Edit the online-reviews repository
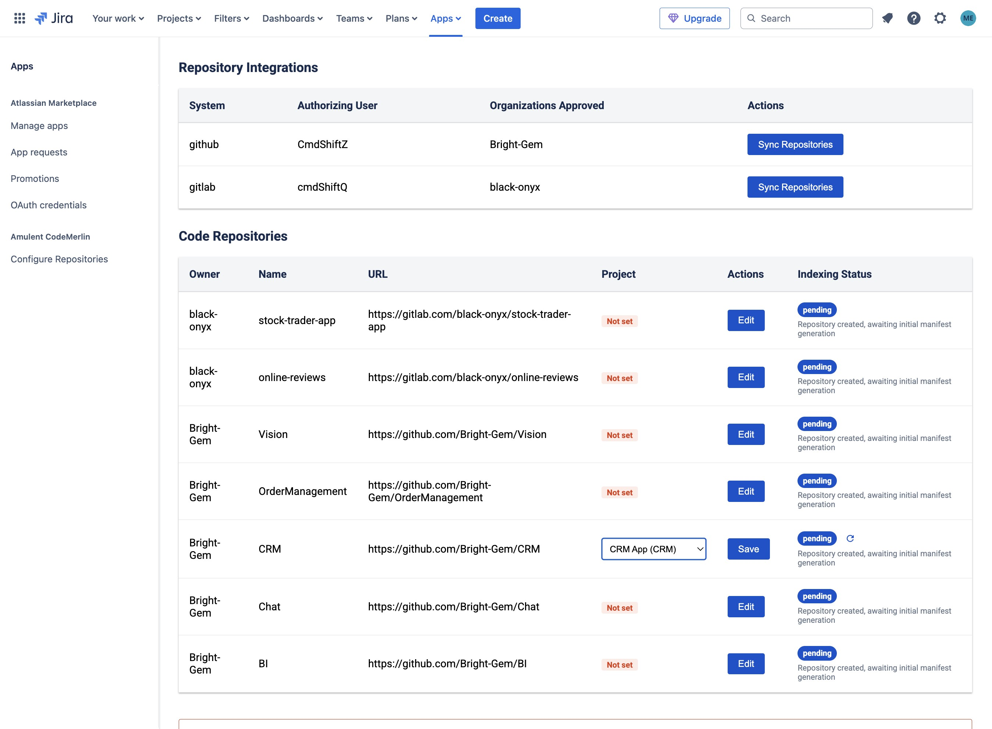 pos(746,377)
